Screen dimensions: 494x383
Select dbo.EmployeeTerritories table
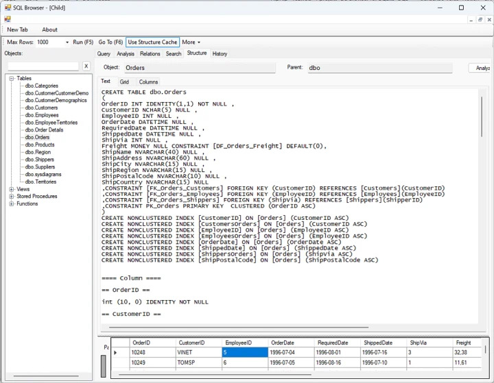tap(51, 123)
